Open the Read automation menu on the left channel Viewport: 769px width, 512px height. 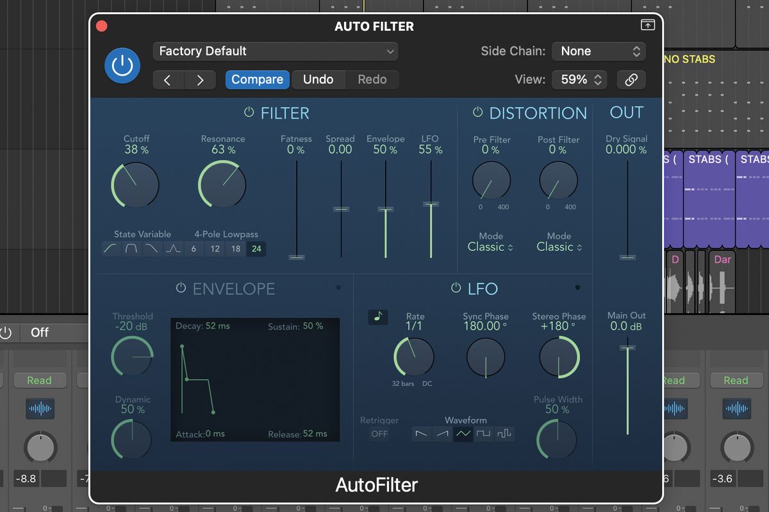click(40, 380)
